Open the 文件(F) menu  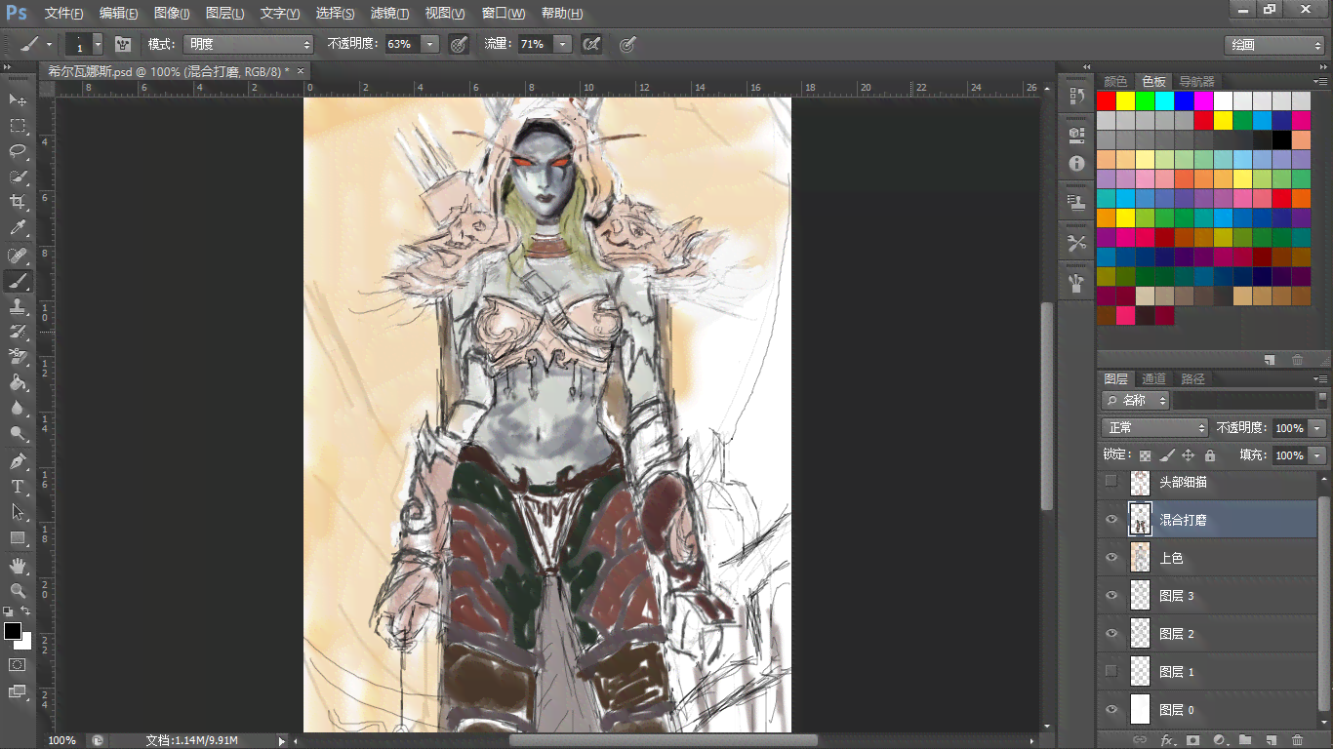pos(64,14)
